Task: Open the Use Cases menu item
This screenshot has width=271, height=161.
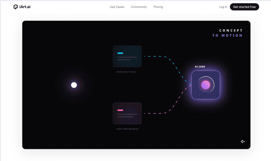Action: coord(117,7)
